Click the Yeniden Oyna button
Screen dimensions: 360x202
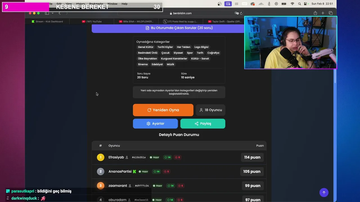point(163,110)
